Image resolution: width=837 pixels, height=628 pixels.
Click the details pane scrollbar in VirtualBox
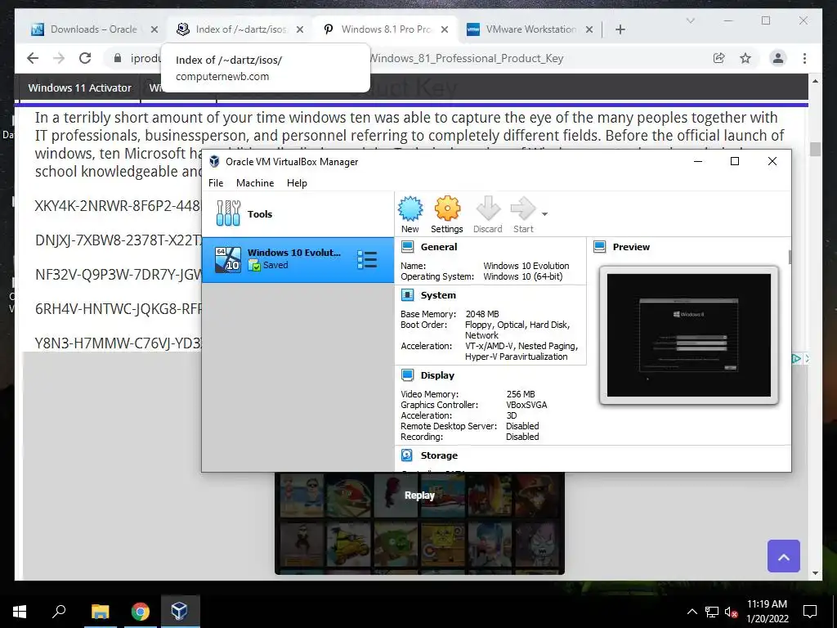pyautogui.click(x=790, y=257)
